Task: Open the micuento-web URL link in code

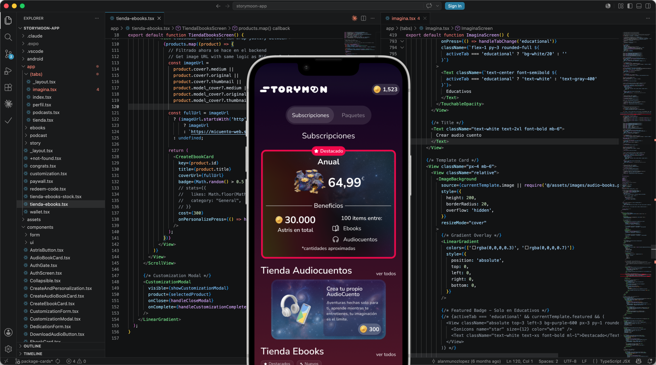Action: pyautogui.click(x=218, y=132)
